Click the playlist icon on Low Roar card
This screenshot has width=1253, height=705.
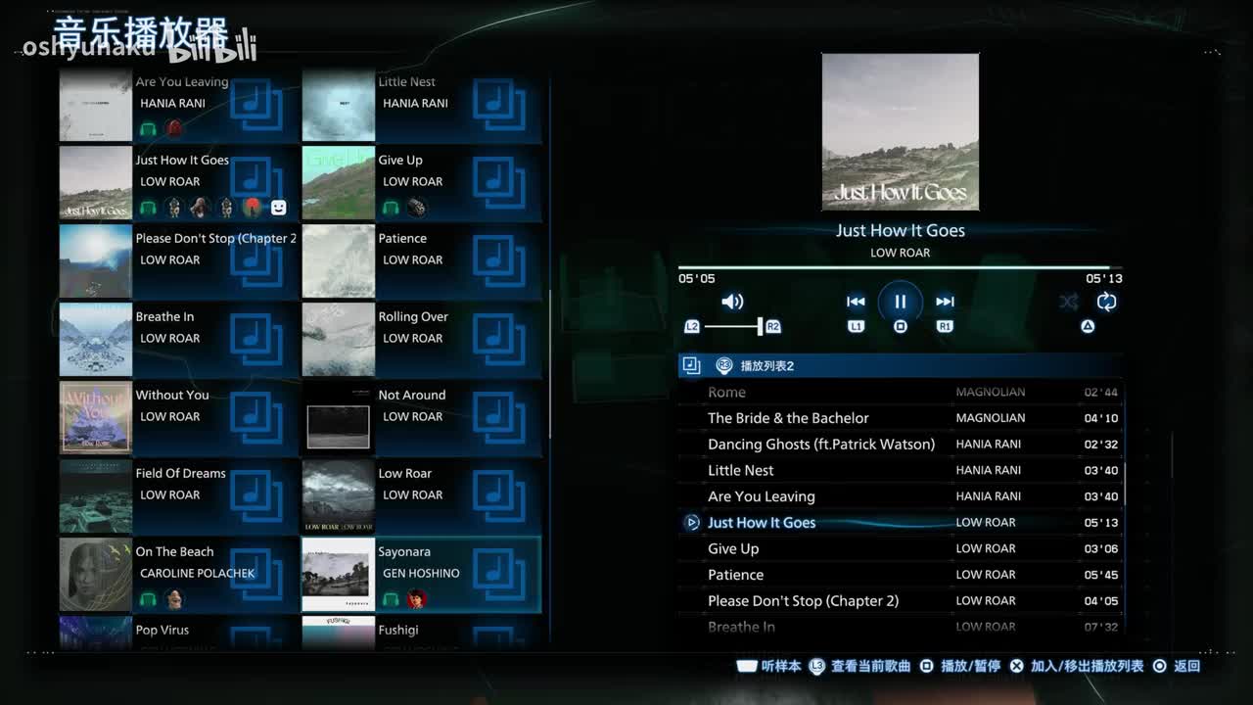pyautogui.click(x=499, y=495)
